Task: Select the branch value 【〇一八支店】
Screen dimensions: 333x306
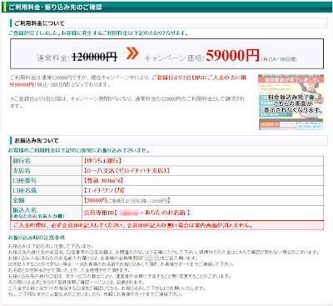Action: point(127,171)
